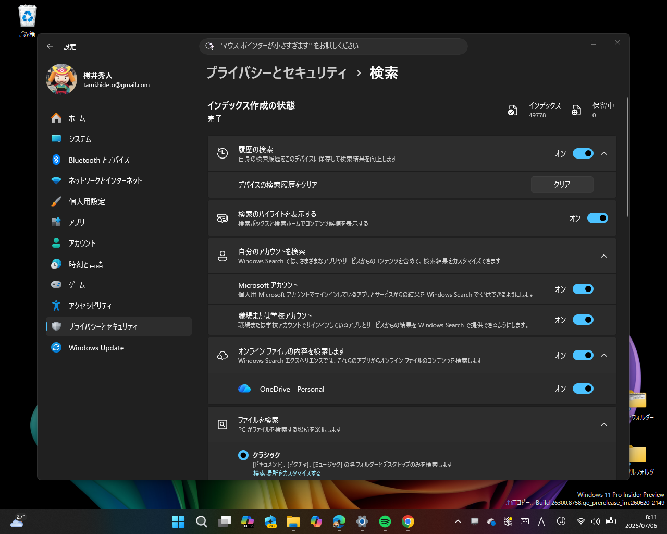Click the プライバシーとセキュリティ shield icon
Screen dimensions: 667x534
pos(56,326)
